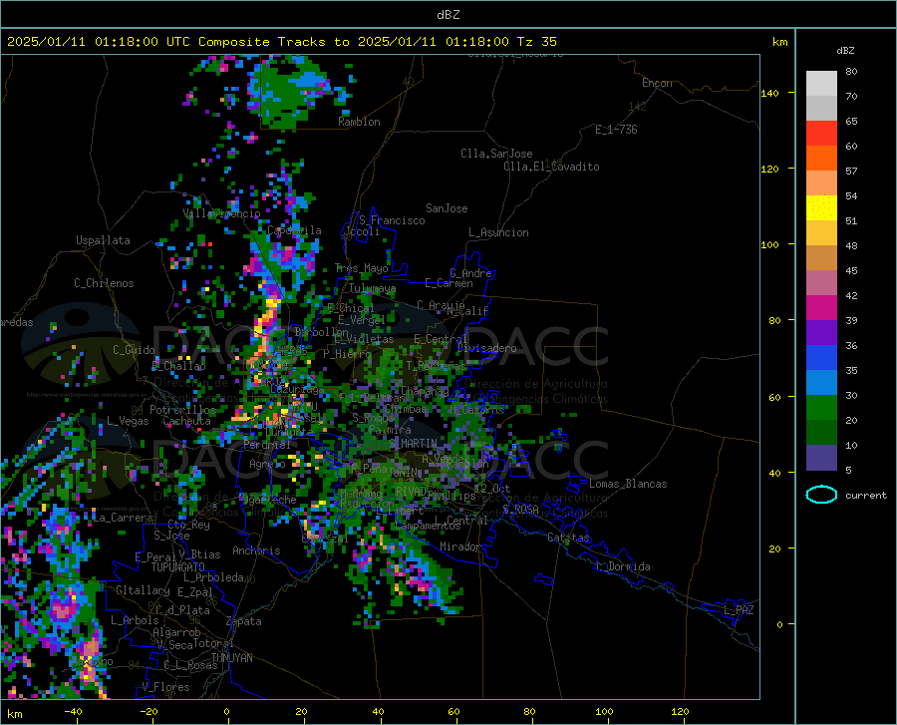Click the bright yellow 51-54 dBZ swatch

821,208
